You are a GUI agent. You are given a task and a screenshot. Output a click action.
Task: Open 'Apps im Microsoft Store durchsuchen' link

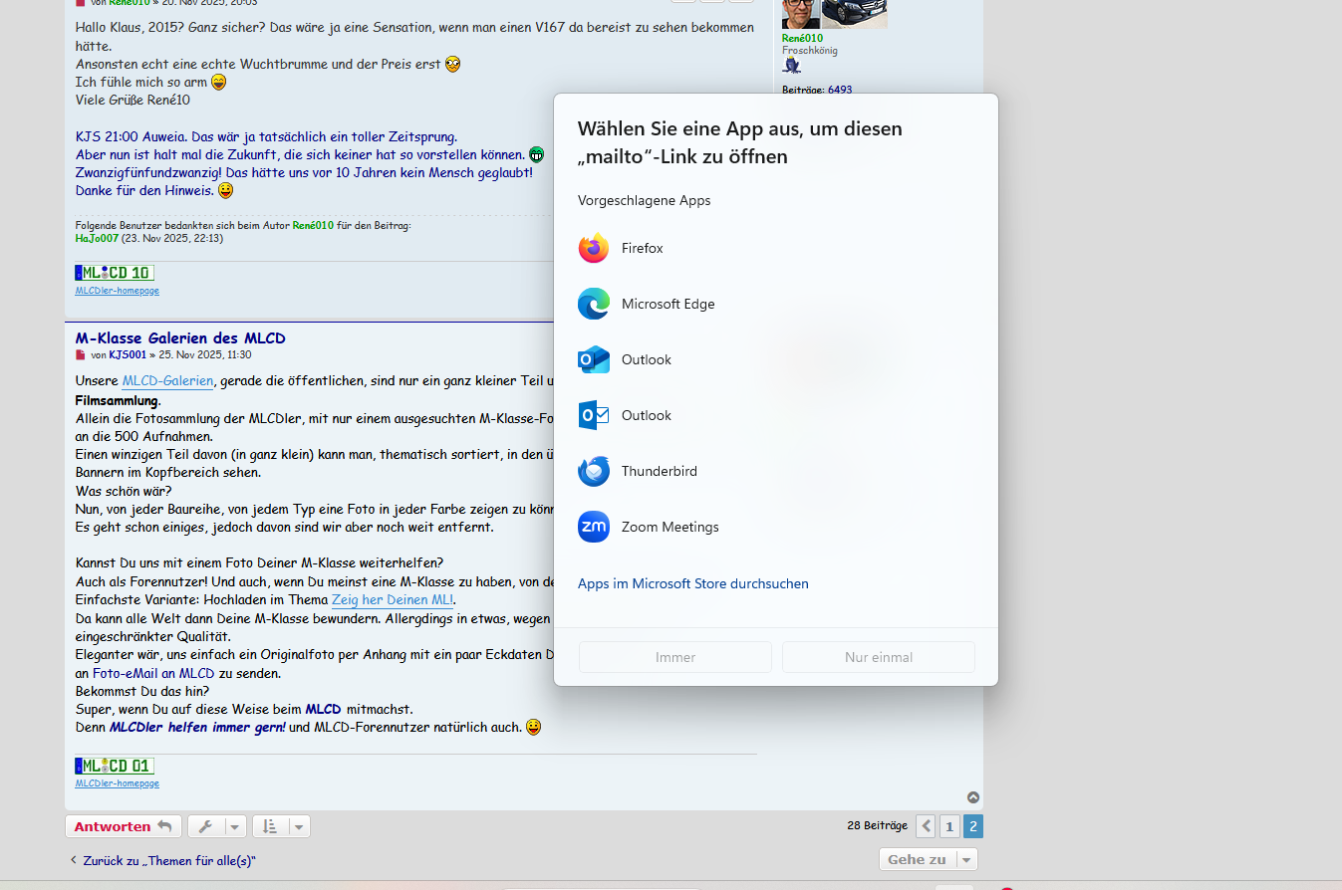693,584
